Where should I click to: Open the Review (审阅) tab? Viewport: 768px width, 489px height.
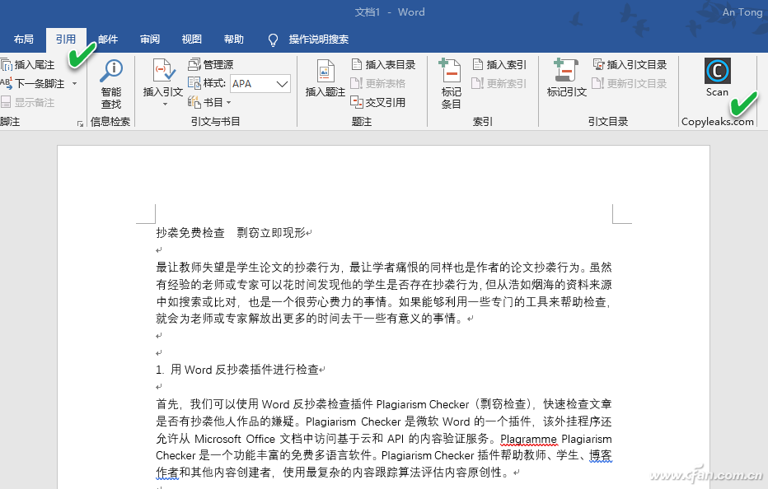pyautogui.click(x=150, y=40)
